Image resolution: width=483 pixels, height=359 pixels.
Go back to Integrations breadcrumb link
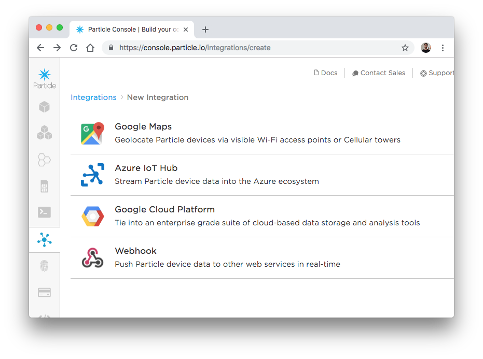(x=93, y=97)
